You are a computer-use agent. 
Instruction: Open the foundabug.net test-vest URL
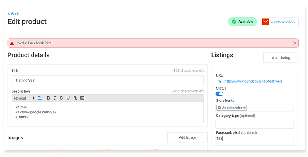click(x=253, y=82)
